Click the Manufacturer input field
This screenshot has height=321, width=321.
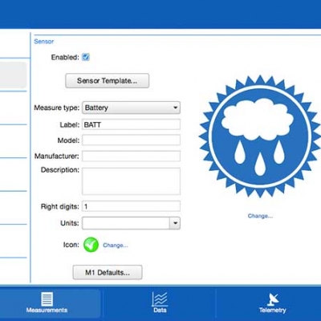131,156
